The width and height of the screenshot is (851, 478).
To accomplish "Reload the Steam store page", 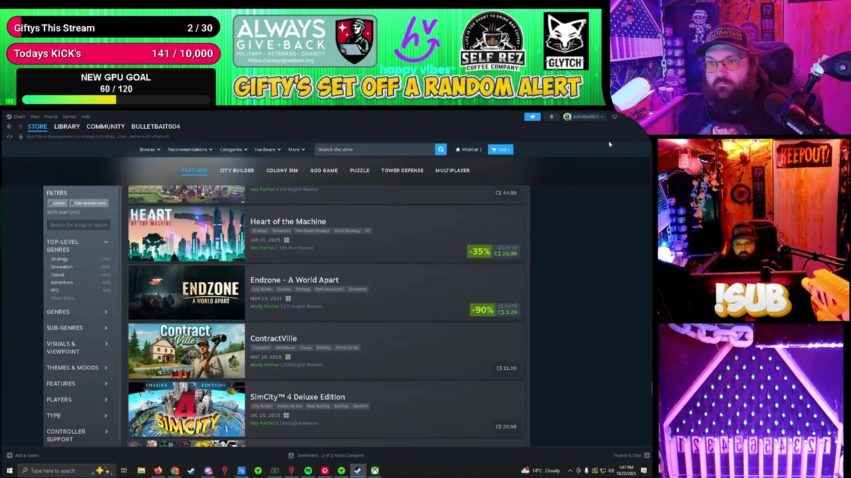I will 9,137.
